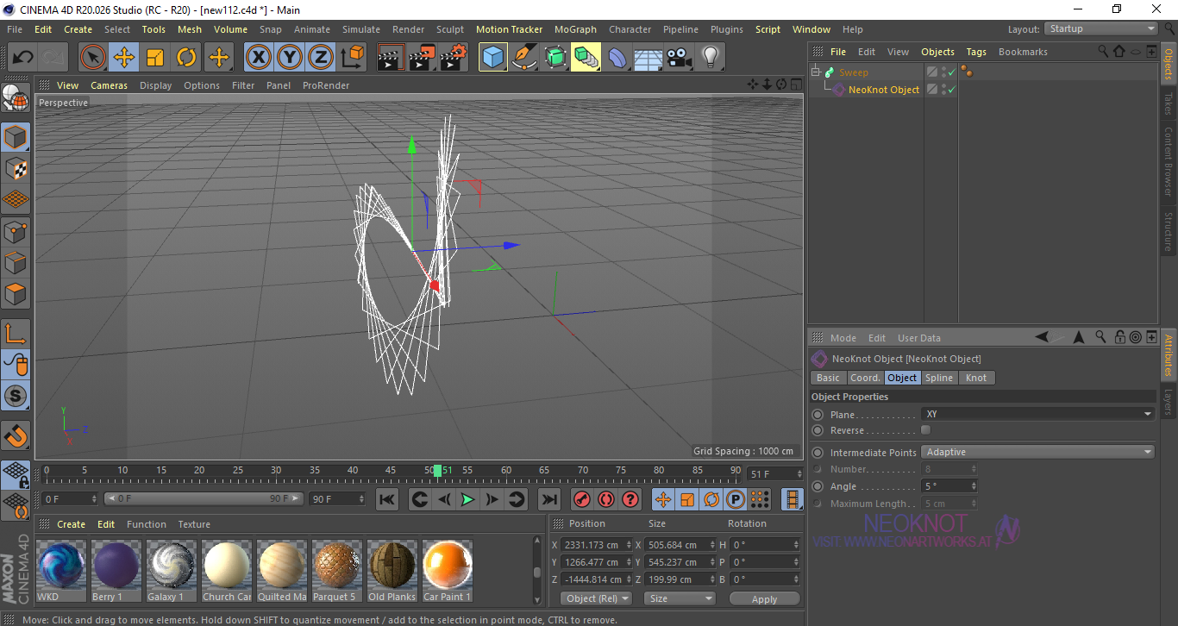The height and width of the screenshot is (626, 1178).
Task: Click Angle value stepper arrows
Action: pyautogui.click(x=974, y=486)
